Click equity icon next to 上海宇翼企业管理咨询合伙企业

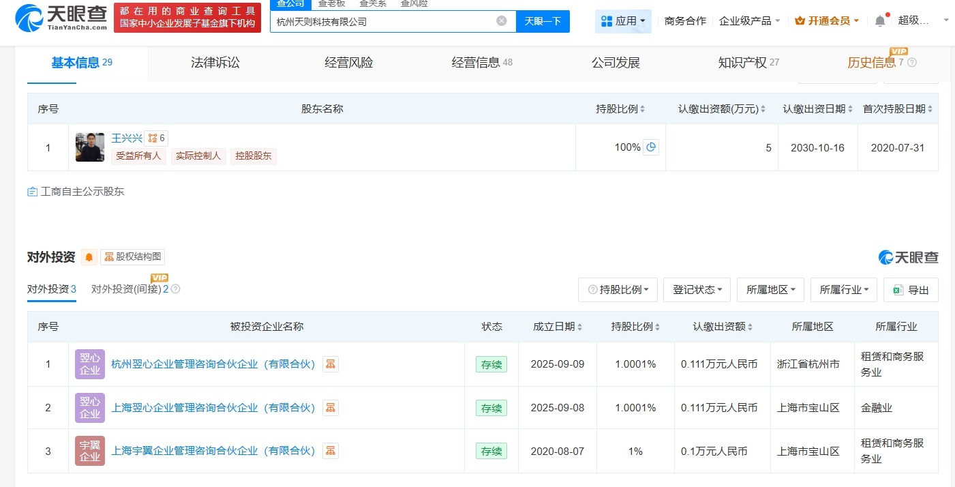coord(331,451)
